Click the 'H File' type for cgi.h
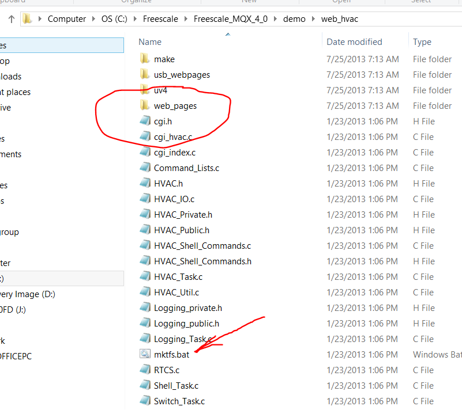 click(424, 121)
